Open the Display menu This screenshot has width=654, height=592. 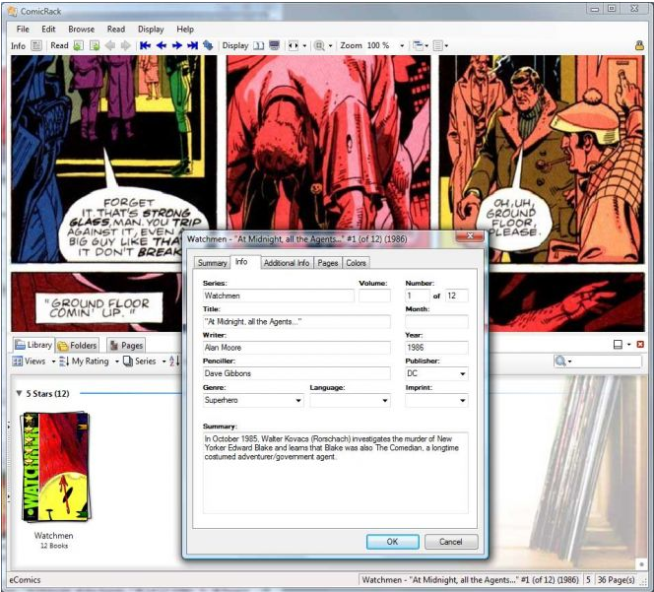151,30
